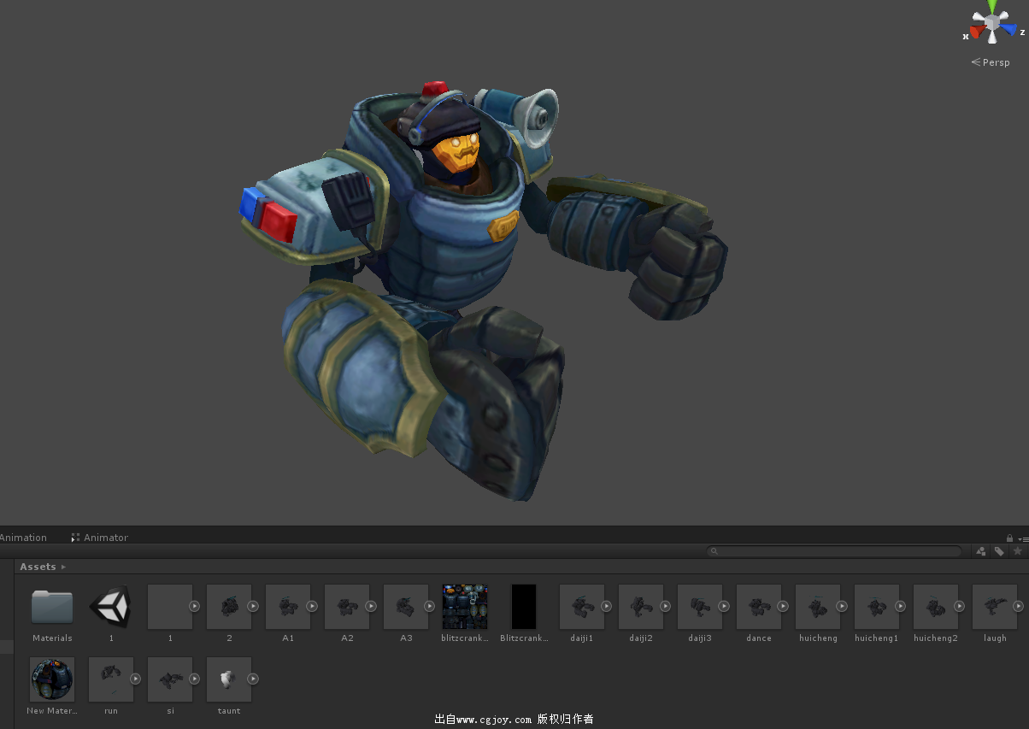Expand the blank model asset named 1
The height and width of the screenshot is (729, 1029).
(194, 607)
